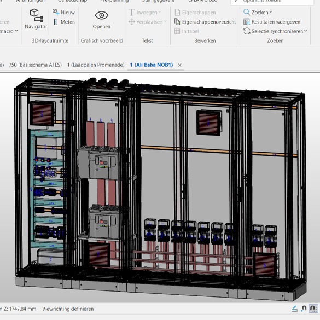This screenshot has height=320, width=320.
Task: Click the Opdracht zoeken search field
Action: coord(272,1)
